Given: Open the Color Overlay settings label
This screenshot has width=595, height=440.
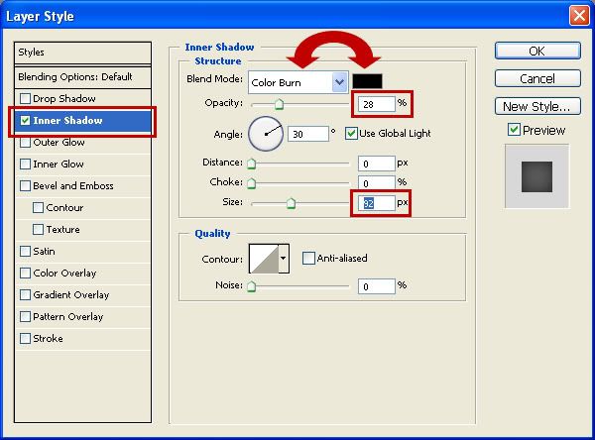Looking at the screenshot, I should point(64,274).
